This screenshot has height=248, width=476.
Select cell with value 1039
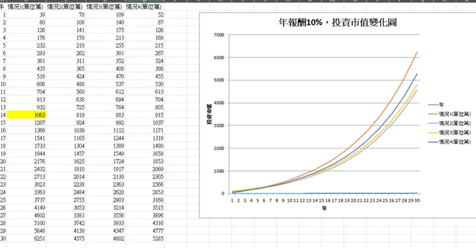tap(66, 130)
